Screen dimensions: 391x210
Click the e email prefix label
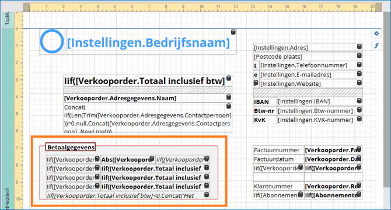(256, 75)
